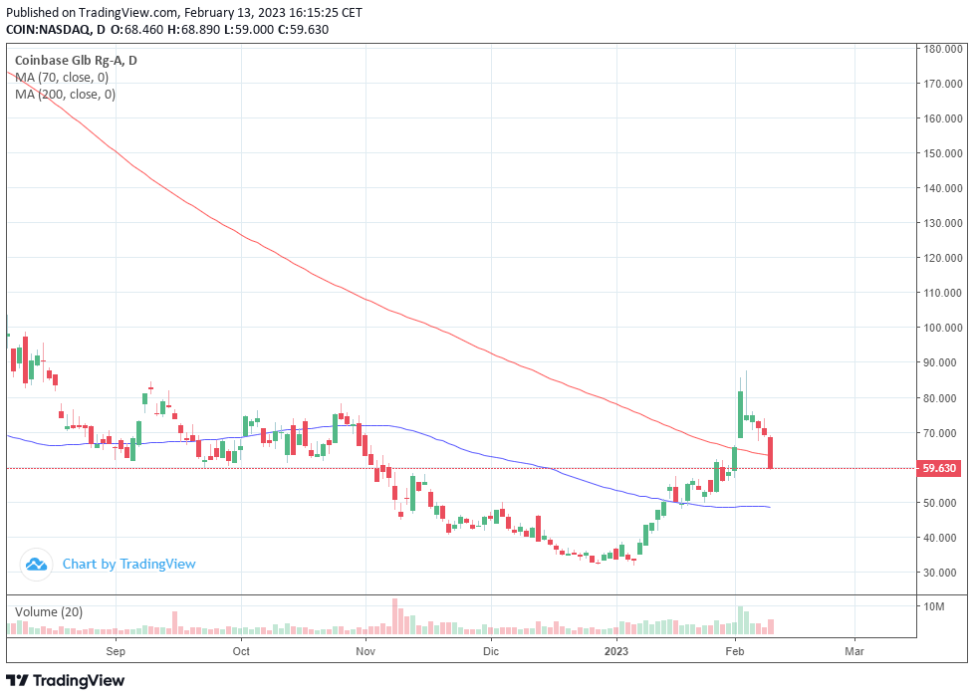This screenshot has width=974, height=699.
Task: Open the 'Chart by TradingView' link
Action: click(128, 565)
